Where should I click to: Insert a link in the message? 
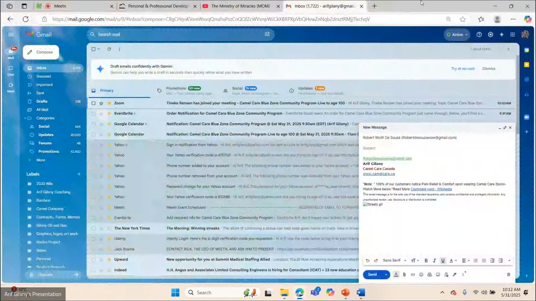pos(413,275)
